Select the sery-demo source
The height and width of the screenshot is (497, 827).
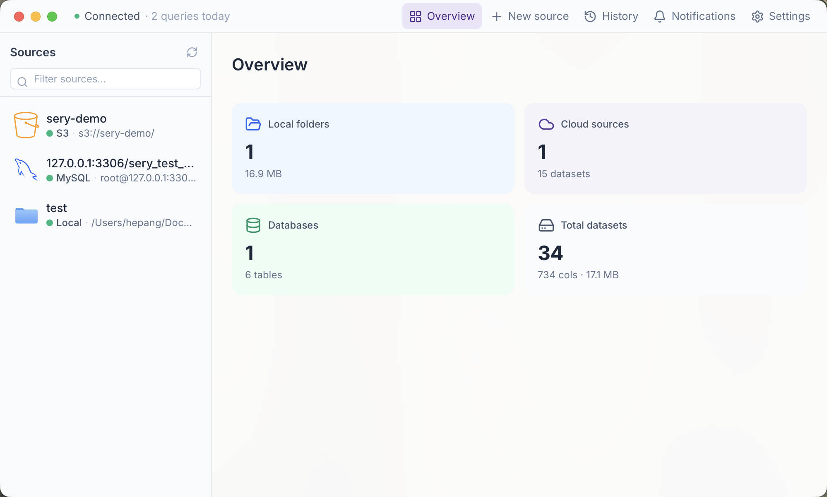[106, 125]
